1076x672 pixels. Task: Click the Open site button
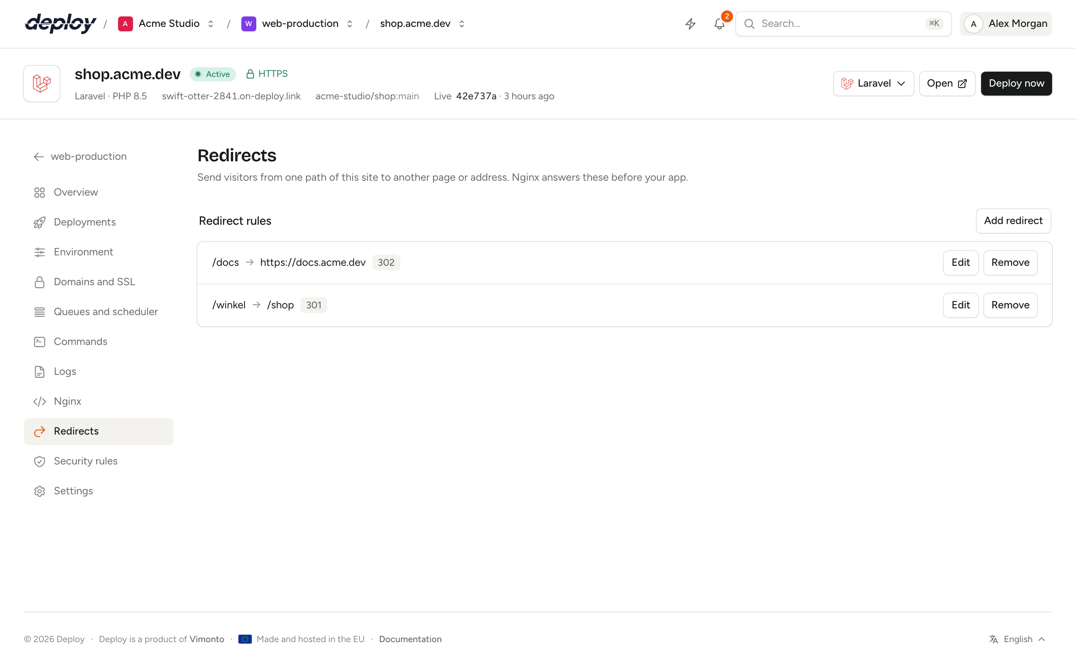pyautogui.click(x=947, y=84)
